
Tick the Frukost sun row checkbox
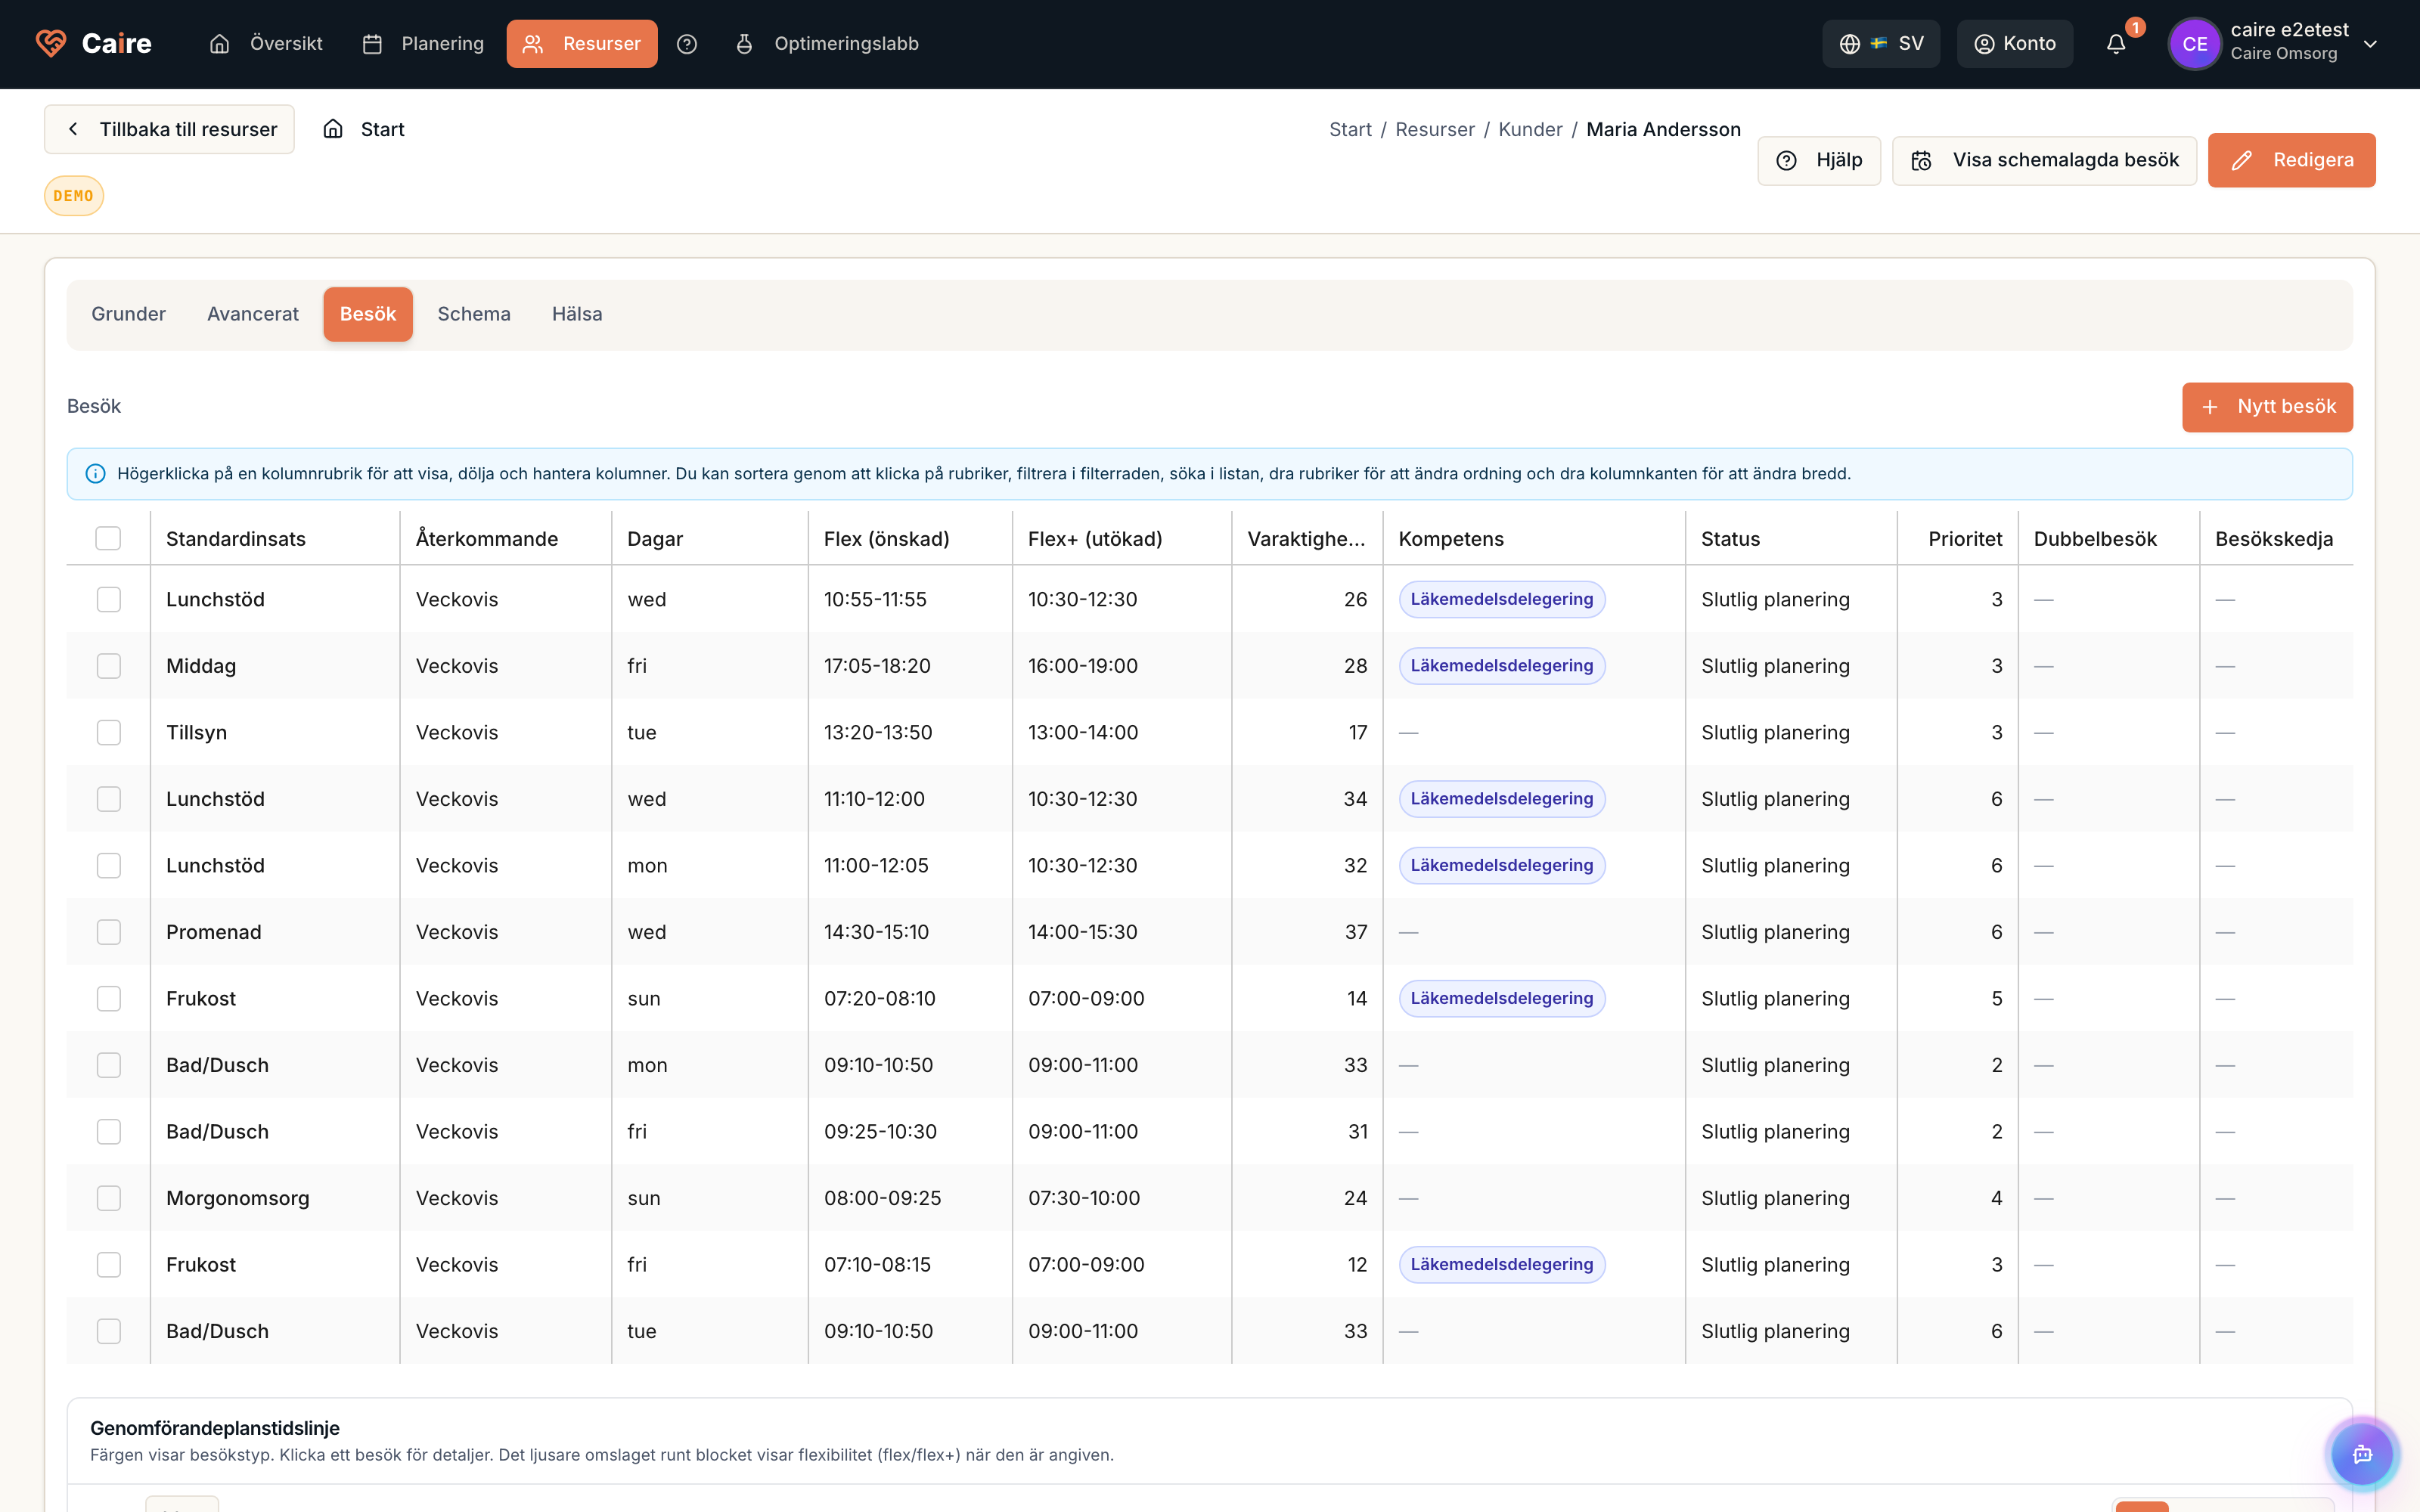[109, 999]
